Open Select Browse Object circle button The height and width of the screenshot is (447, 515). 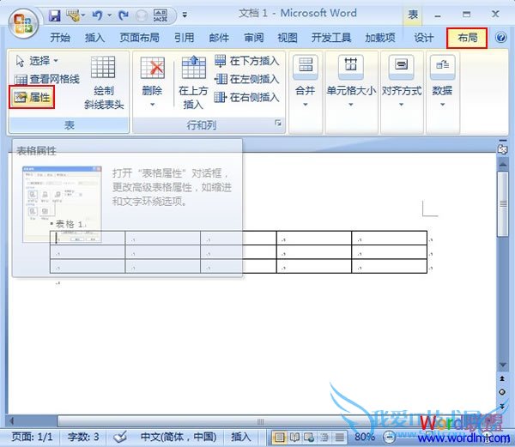click(502, 392)
